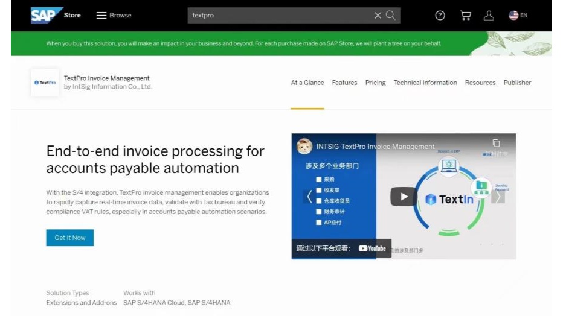Viewport: 563px width, 316px height.
Task: Click the video channel avatar
Action: pyautogui.click(x=304, y=146)
